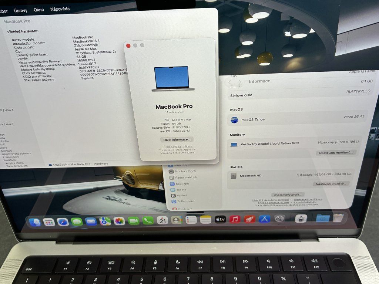
Task: Open the Contacts app icon
Action: coord(177,220)
